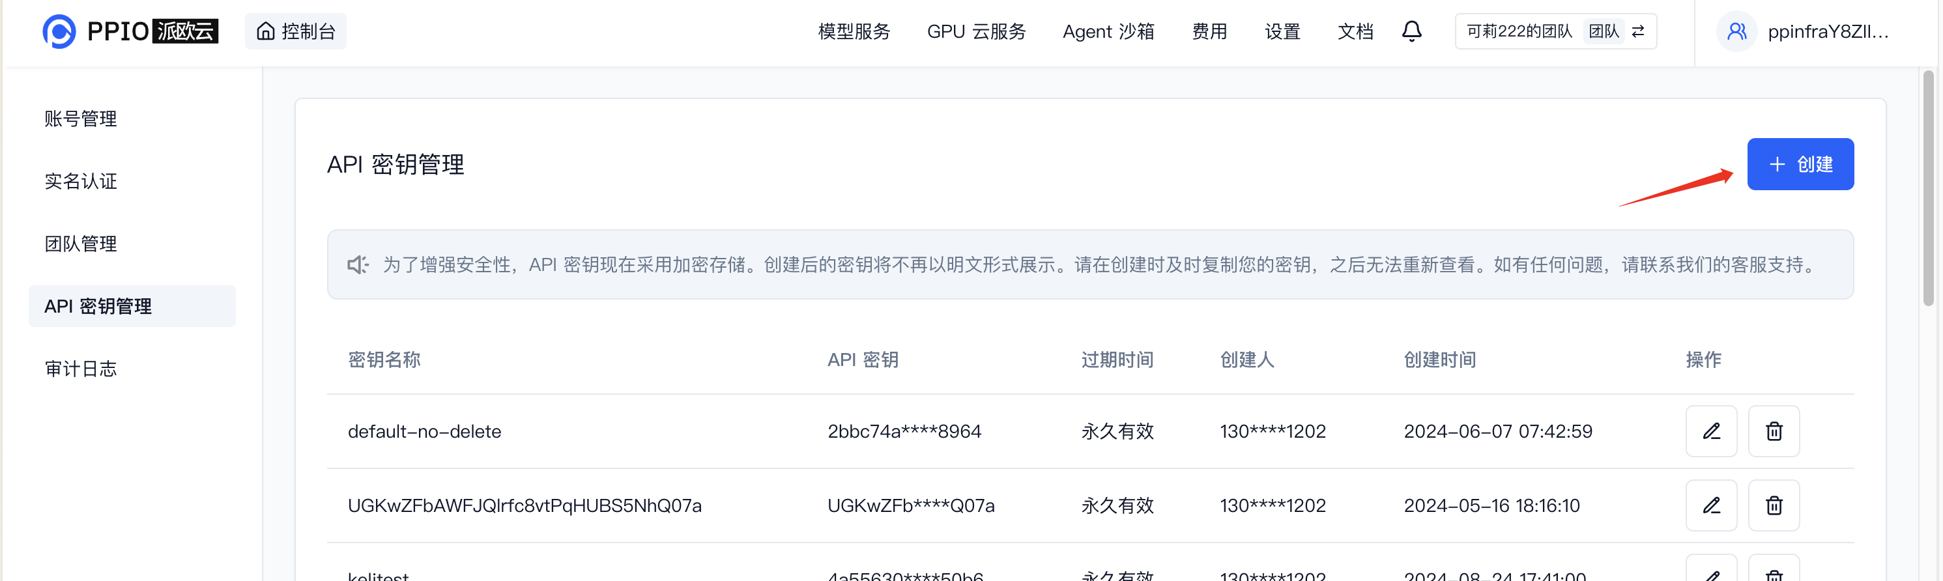
Task: Expand the Agent 沙箱 menu
Action: [x=1108, y=32]
